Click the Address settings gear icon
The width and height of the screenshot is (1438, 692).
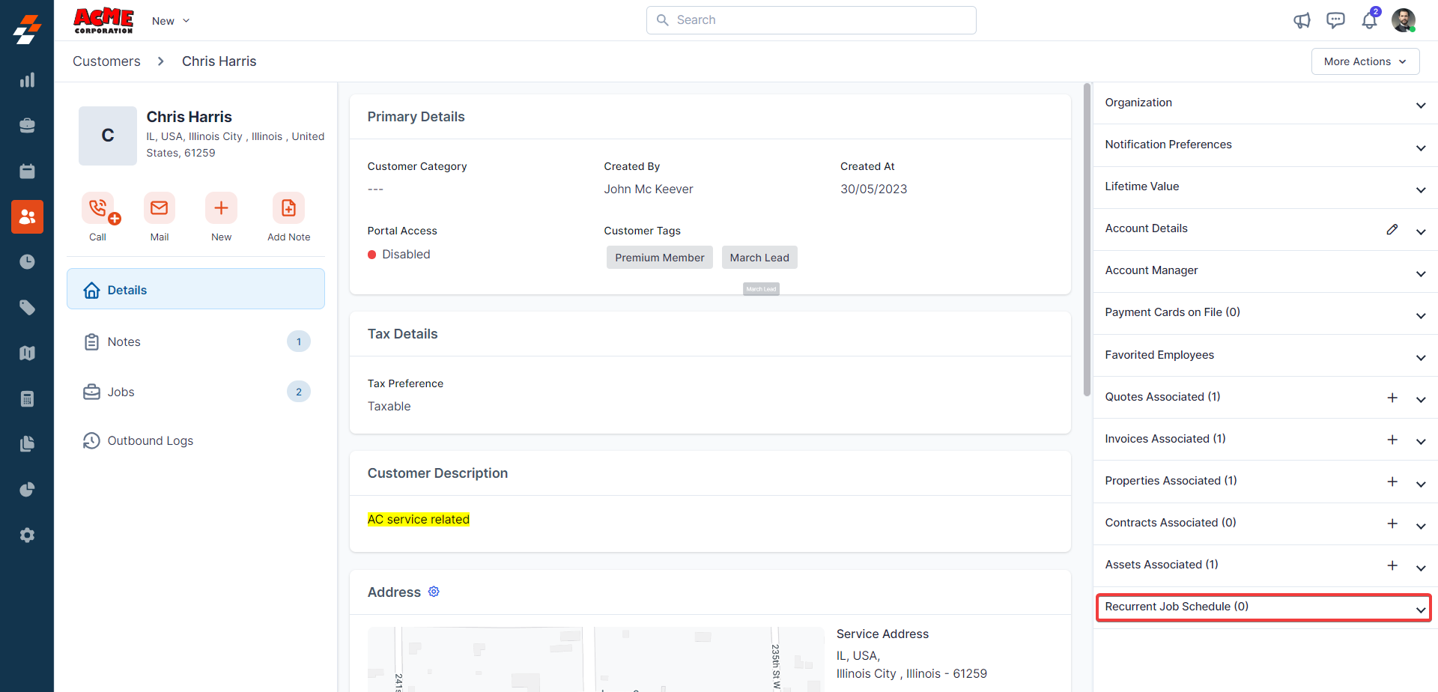click(434, 592)
